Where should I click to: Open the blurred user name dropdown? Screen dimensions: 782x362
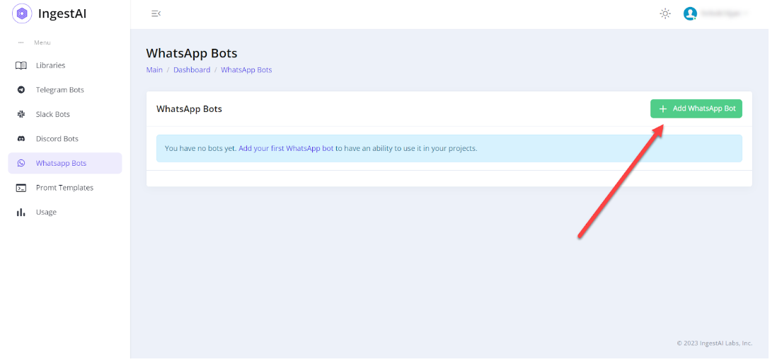(724, 13)
